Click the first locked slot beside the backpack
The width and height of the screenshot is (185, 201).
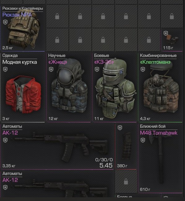click(x=57, y=16)
